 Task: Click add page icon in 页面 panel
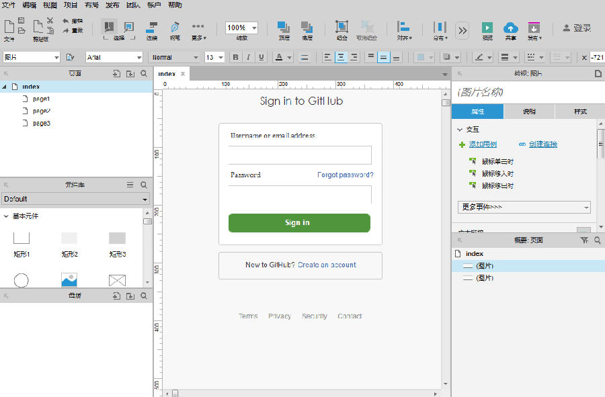coord(116,73)
